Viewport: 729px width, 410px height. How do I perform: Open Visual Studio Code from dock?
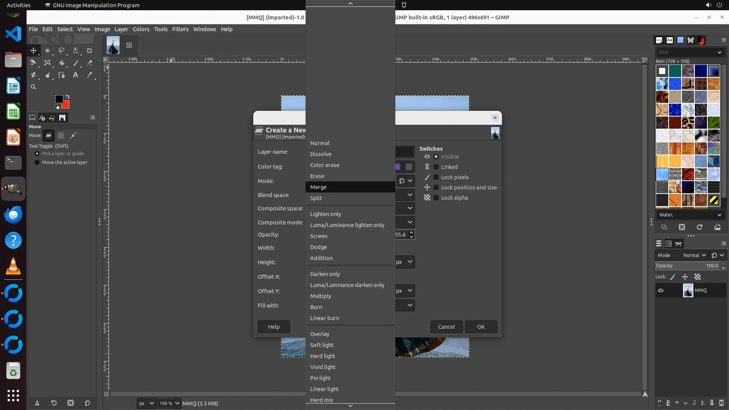[13, 34]
